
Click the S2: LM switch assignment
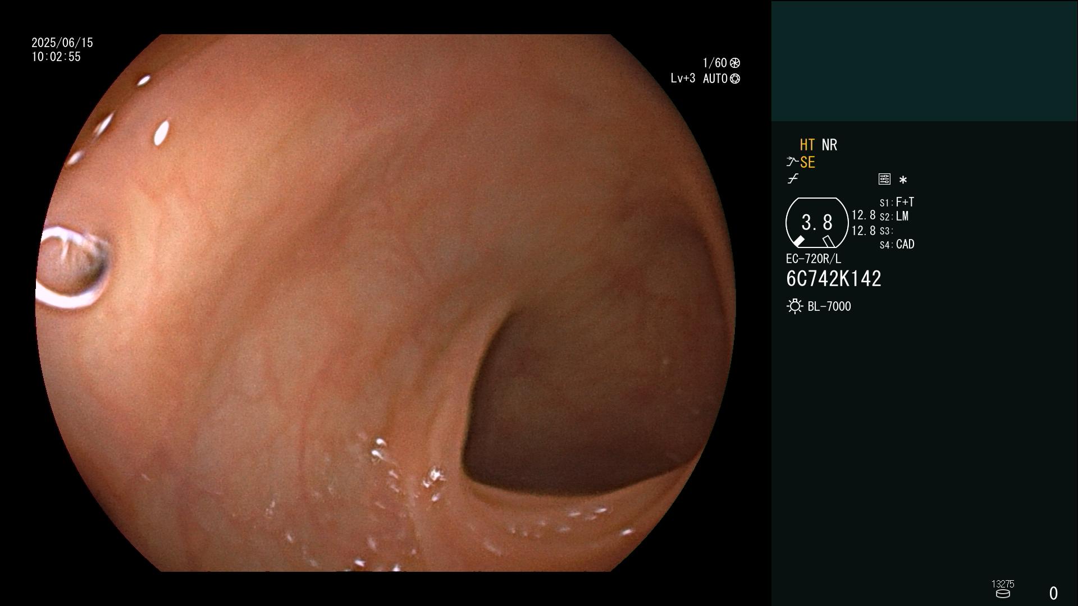(x=894, y=216)
